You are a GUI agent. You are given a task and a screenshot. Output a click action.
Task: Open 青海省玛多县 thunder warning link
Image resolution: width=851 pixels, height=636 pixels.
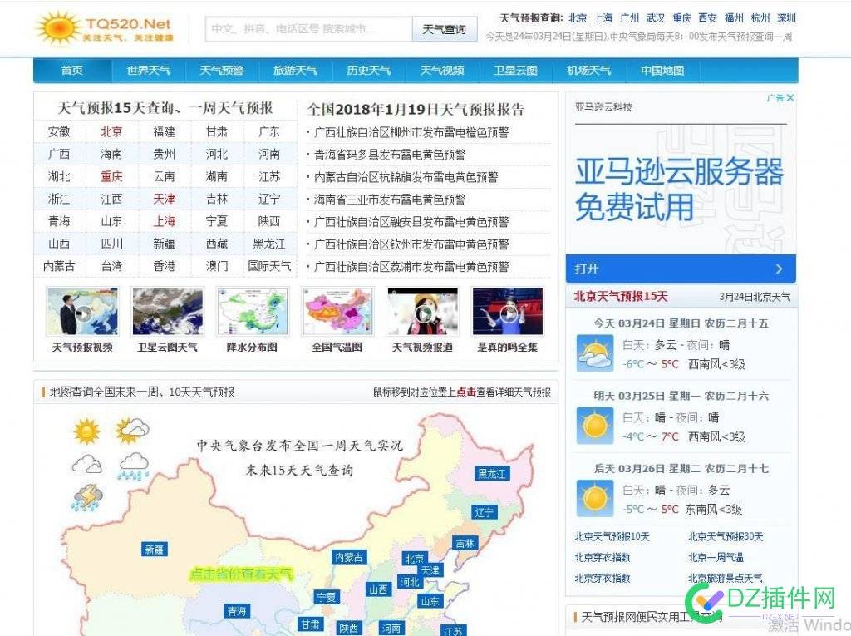[390, 155]
